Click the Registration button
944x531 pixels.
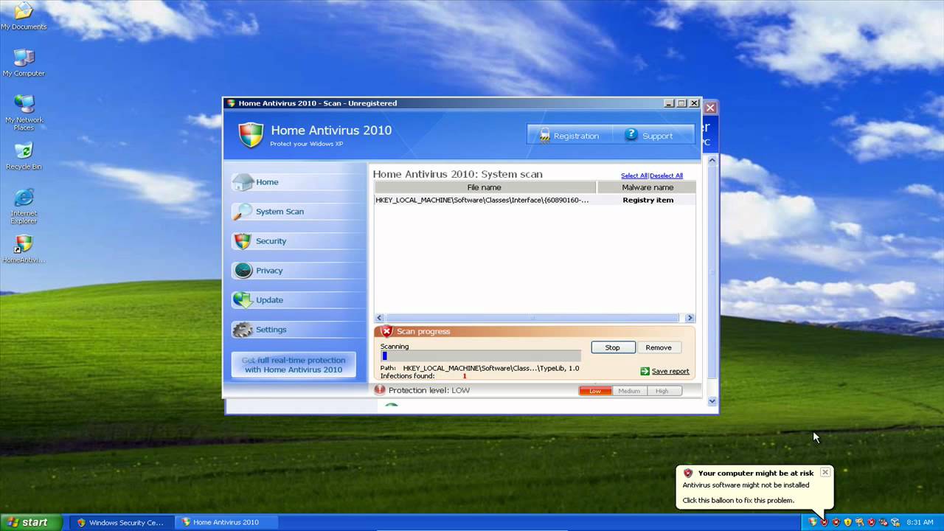tap(569, 136)
